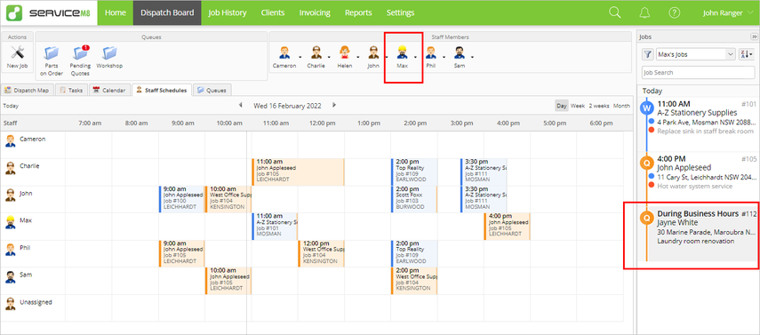Open the Pending Quotes queue folder
The height and width of the screenshot is (335, 760).
coord(80,52)
